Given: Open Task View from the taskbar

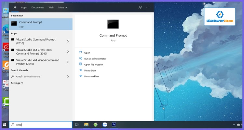Looking at the screenshot, I should tap(77, 124).
